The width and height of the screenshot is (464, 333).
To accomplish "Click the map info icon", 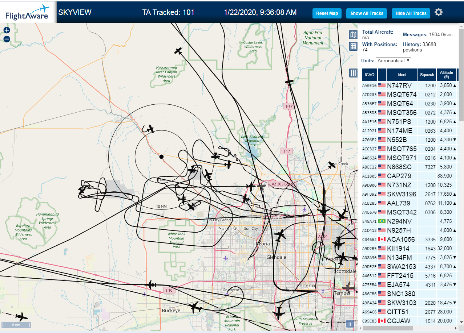I will (350, 324).
